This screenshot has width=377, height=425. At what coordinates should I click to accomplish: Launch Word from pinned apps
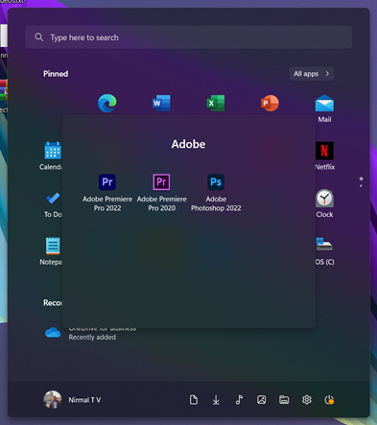pyautogui.click(x=161, y=103)
